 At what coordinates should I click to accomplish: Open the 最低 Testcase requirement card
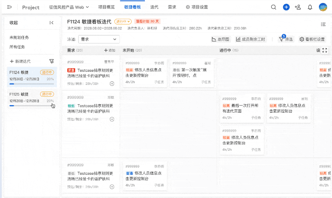pos(91,176)
